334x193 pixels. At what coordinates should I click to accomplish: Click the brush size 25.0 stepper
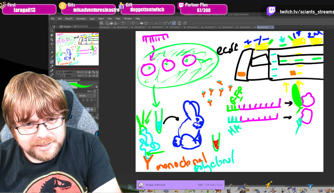pyautogui.click(x=92, y=91)
